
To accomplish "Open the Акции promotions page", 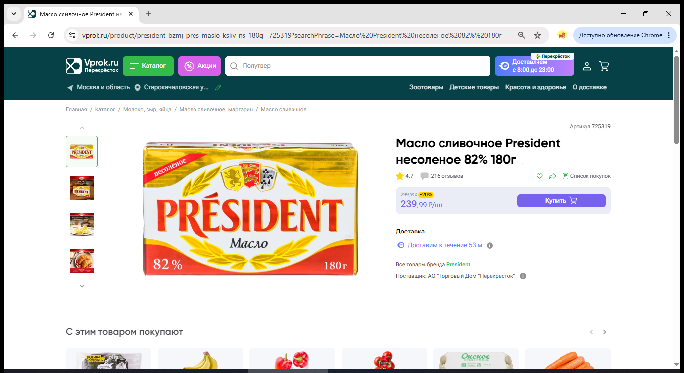I will 199,66.
